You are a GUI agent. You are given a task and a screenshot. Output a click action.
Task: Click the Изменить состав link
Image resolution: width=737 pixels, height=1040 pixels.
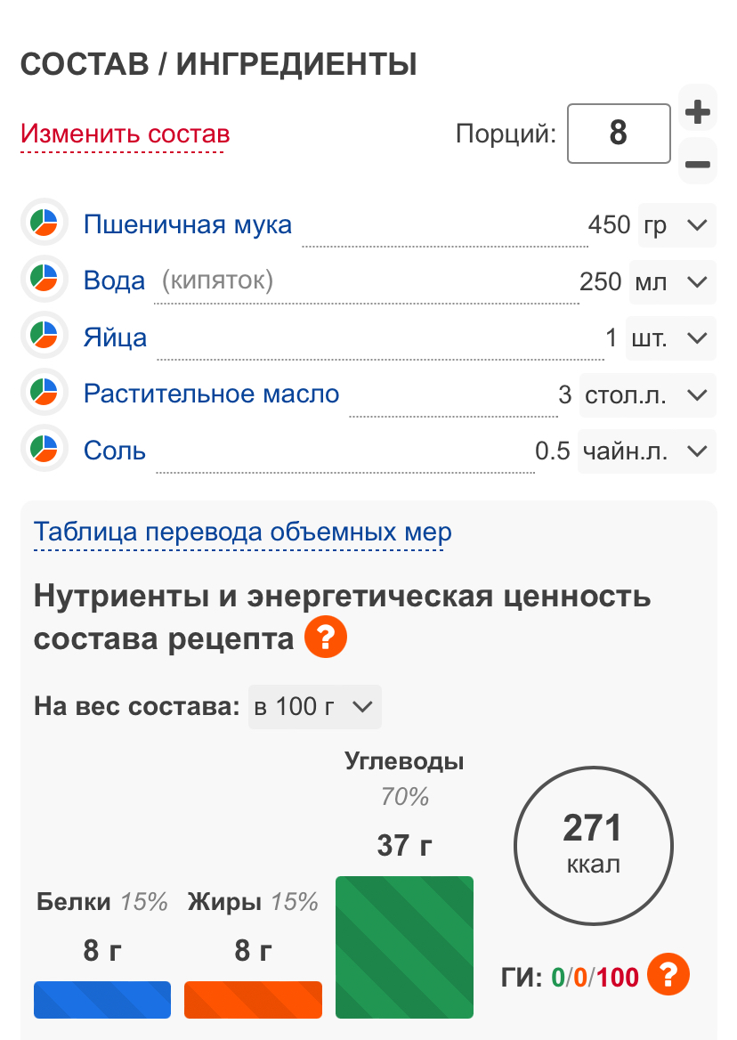126,134
